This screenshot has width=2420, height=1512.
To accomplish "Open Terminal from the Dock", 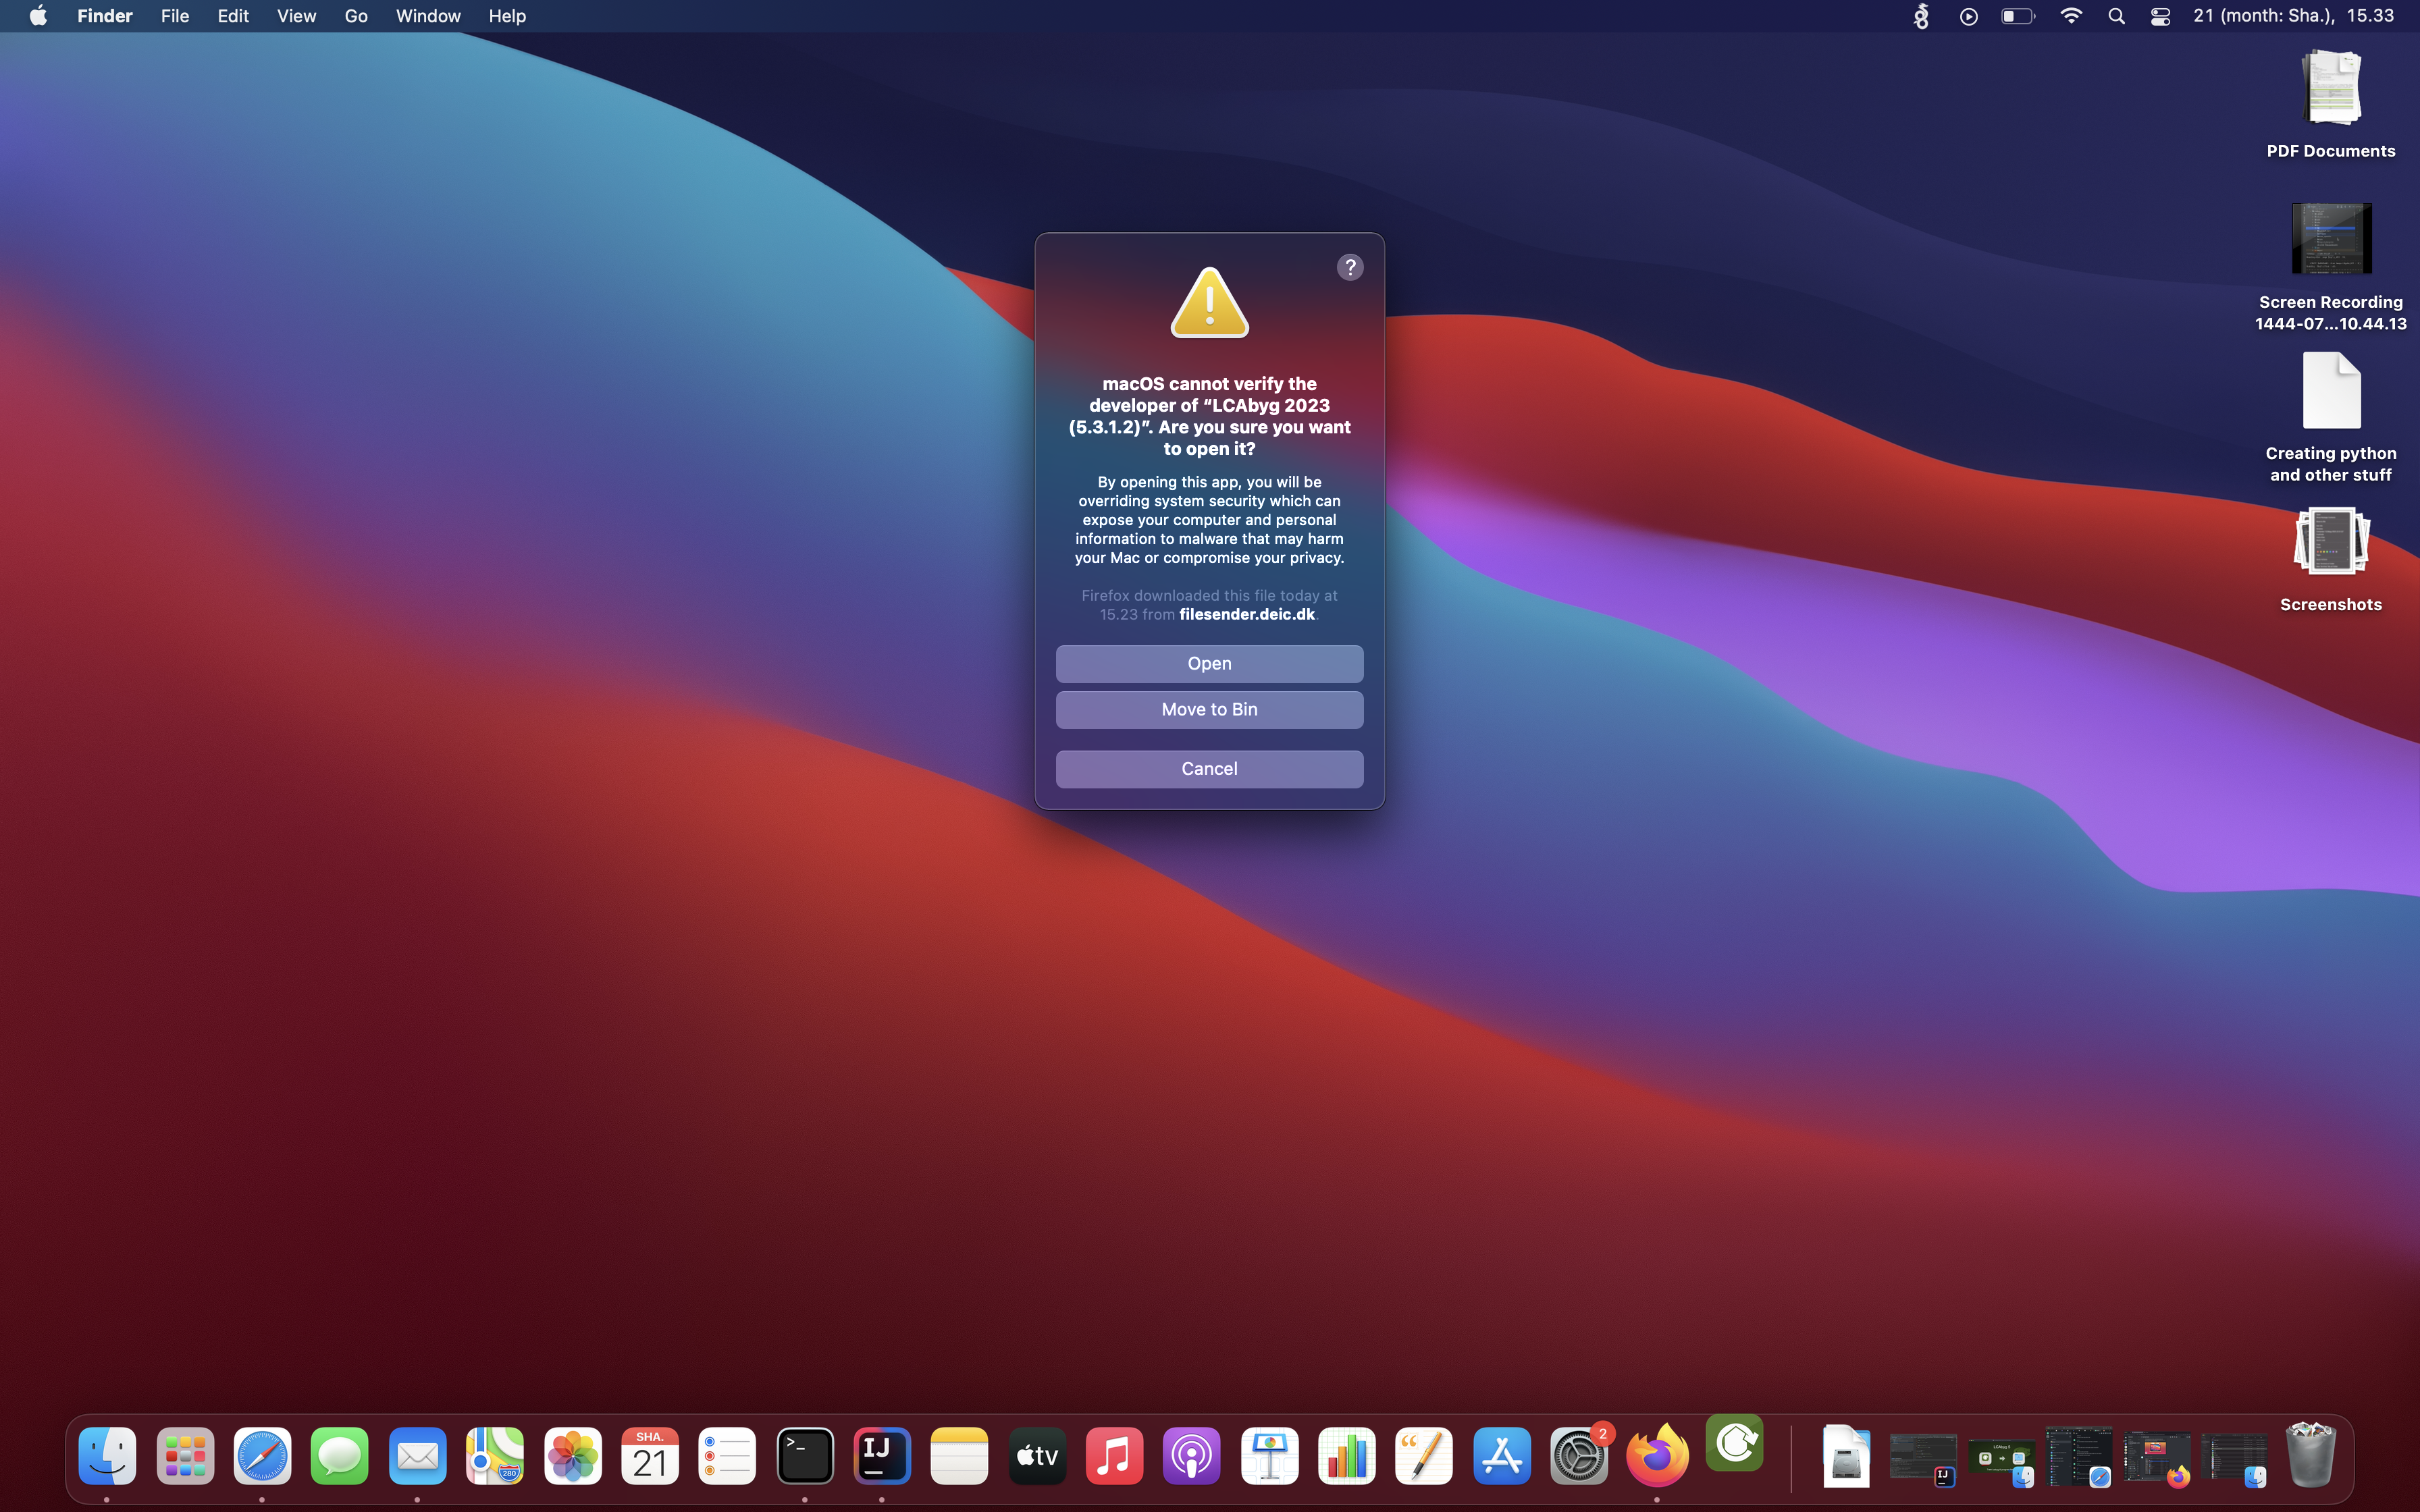I will pyautogui.click(x=805, y=1456).
